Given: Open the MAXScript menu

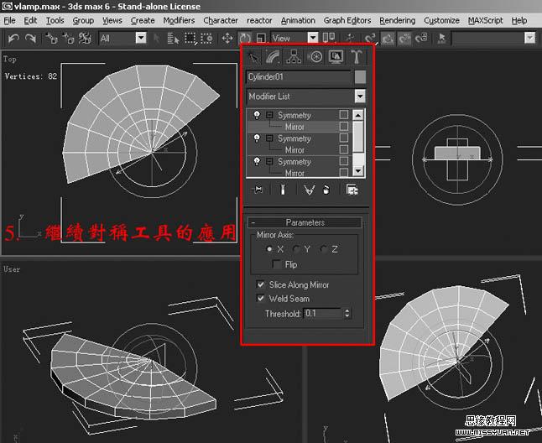Looking at the screenshot, I should click(485, 20).
